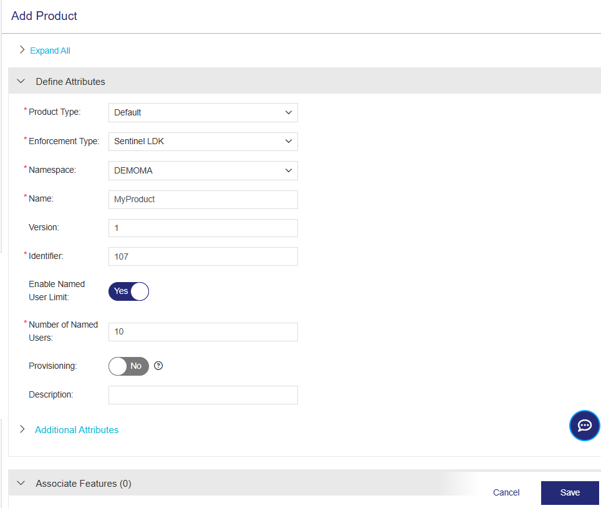The image size is (601, 508).
Task: Collapse the Associate Features section chevron
Action: coord(21,483)
